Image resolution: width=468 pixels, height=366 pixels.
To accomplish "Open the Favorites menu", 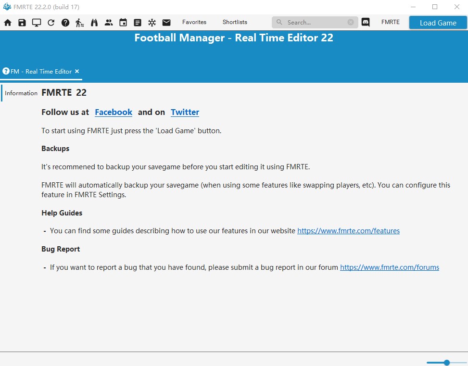I will pyautogui.click(x=194, y=22).
